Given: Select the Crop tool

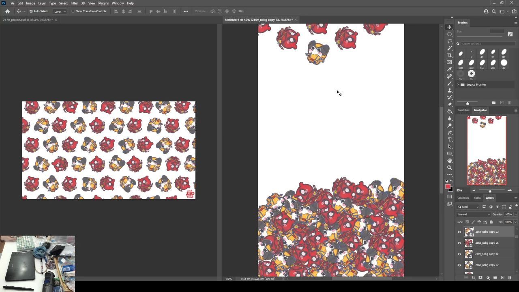Looking at the screenshot, I should point(449,55).
